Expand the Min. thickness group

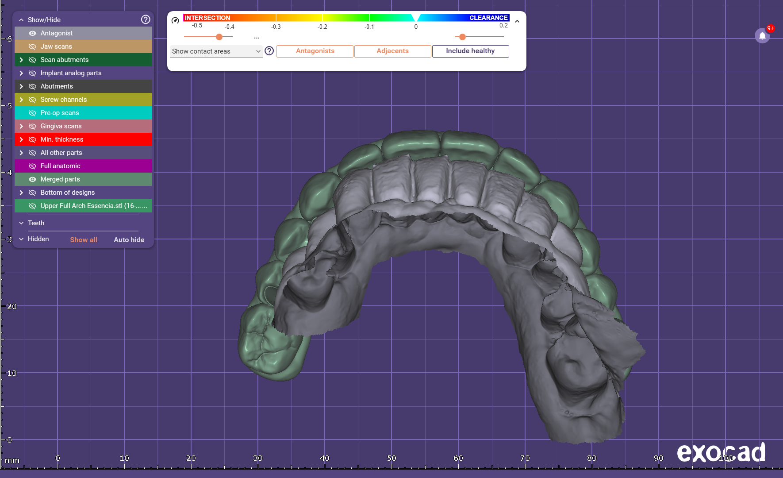pyautogui.click(x=21, y=139)
